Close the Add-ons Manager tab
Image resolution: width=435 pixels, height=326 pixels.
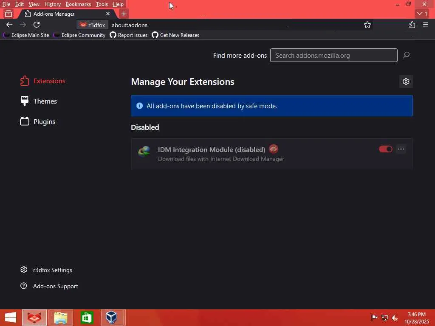pyautogui.click(x=107, y=14)
